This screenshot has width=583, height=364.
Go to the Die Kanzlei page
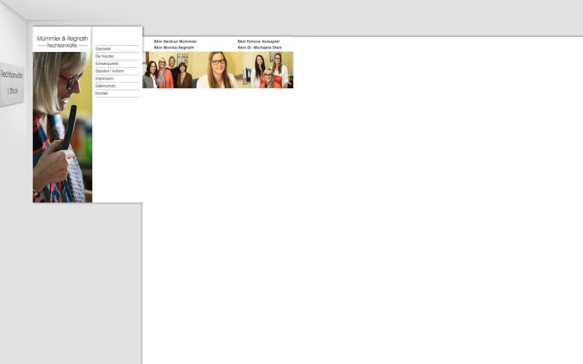[104, 56]
